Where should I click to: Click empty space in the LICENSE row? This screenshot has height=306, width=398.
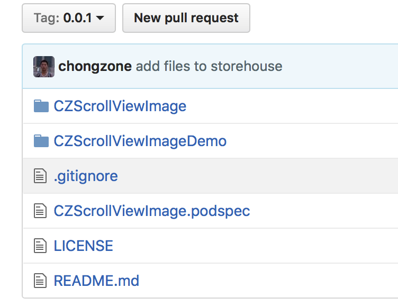point(265,246)
